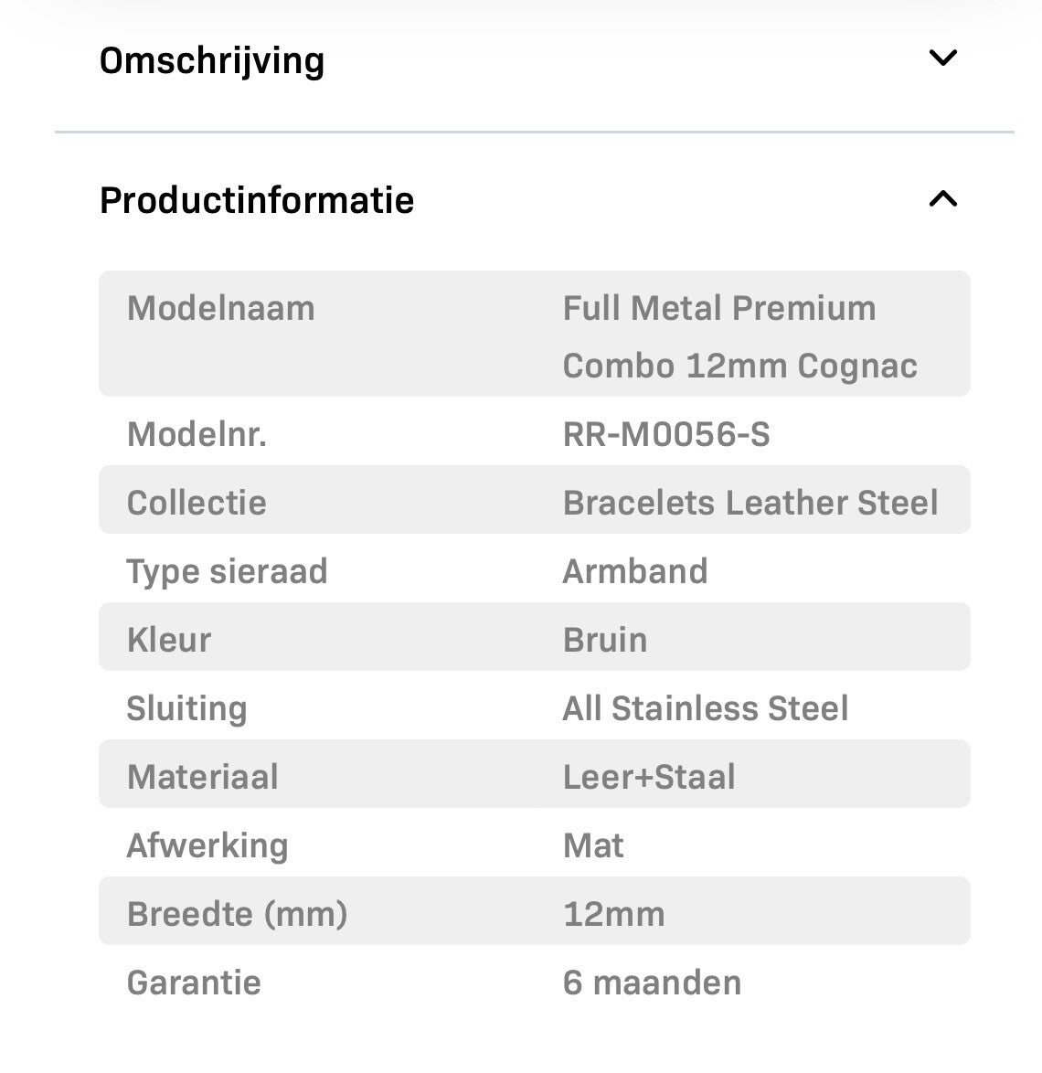Click the Bracelets Leather Steel value
The image size is (1042, 1073).
[750, 503]
